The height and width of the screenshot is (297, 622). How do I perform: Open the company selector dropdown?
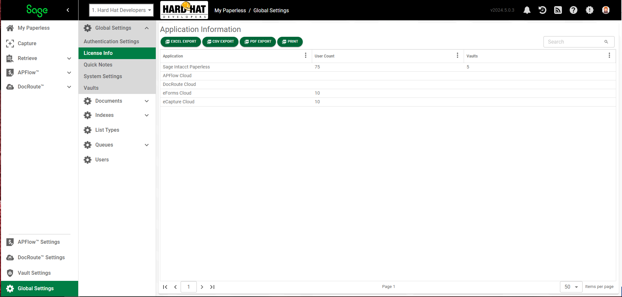[x=121, y=10]
